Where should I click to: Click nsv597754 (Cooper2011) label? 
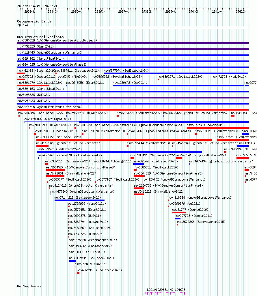[x=206, y=125]
